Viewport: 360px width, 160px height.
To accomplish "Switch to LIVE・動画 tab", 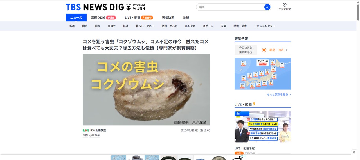I will pyautogui.click(x=139, y=17).
